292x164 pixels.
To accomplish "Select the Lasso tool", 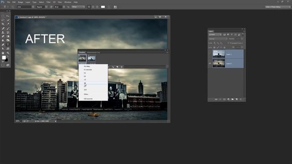I will tap(3, 20).
